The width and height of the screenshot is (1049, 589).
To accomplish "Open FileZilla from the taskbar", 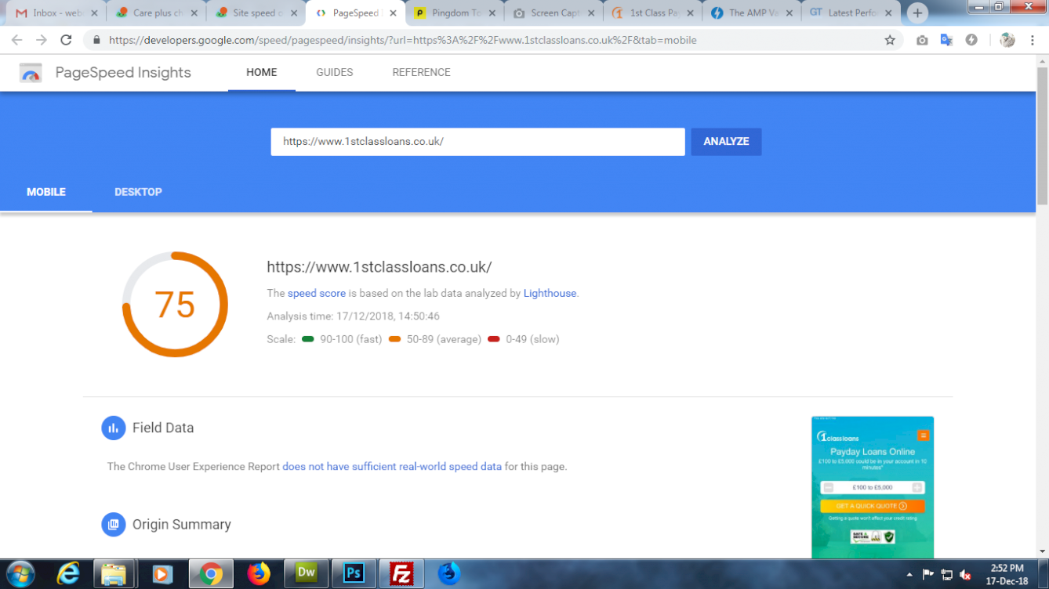I will (401, 574).
